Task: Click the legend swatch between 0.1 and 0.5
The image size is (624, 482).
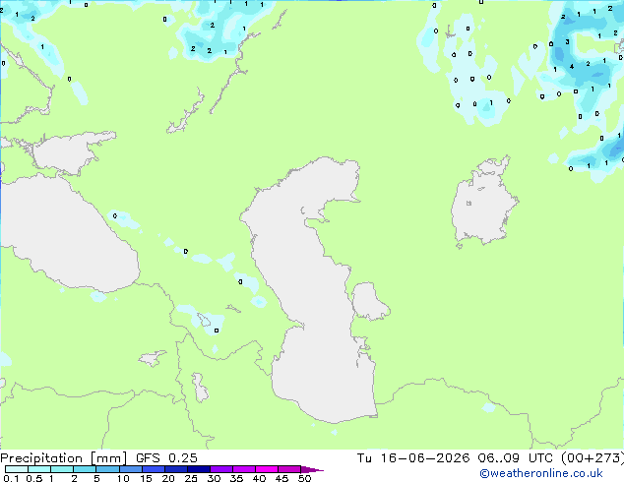Action: click(17, 469)
